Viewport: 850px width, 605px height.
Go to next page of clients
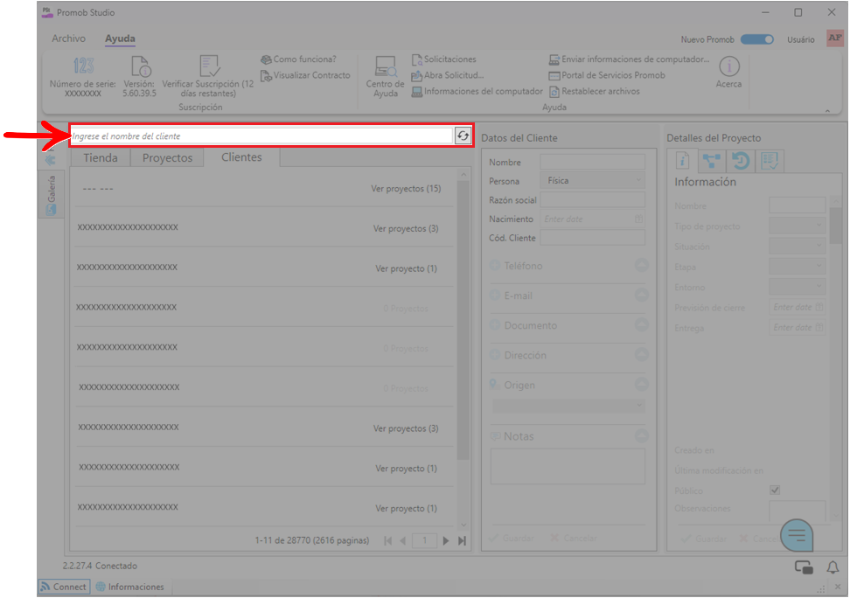point(446,540)
